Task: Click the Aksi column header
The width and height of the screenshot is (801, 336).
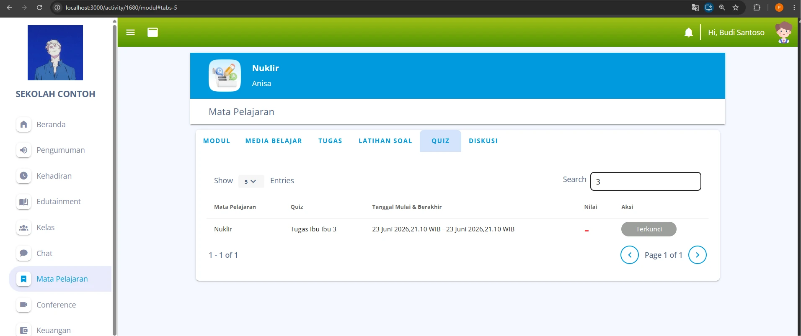Action: tap(627, 207)
